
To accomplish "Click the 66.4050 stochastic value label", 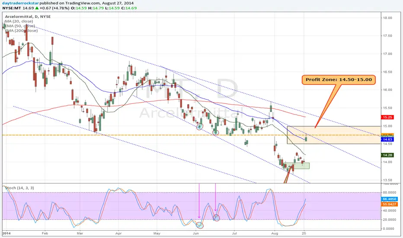I will tap(389, 199).
